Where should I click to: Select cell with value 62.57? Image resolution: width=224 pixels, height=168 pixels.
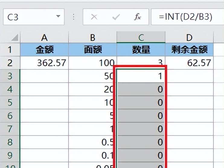(x=189, y=63)
